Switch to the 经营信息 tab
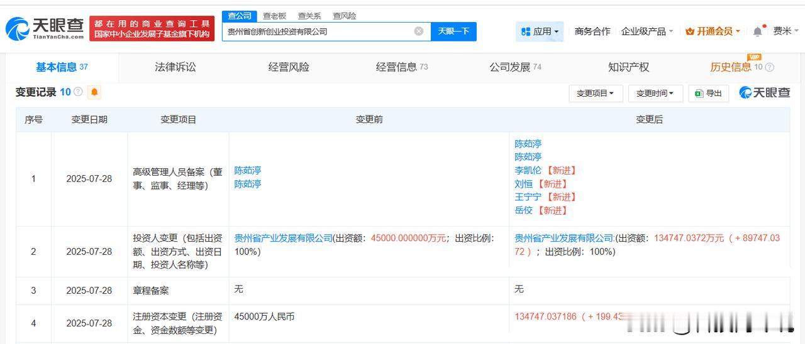 402,67
